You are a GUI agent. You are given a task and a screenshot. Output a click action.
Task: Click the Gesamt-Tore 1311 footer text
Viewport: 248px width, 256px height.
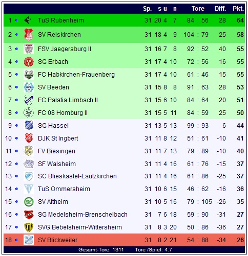101,250
